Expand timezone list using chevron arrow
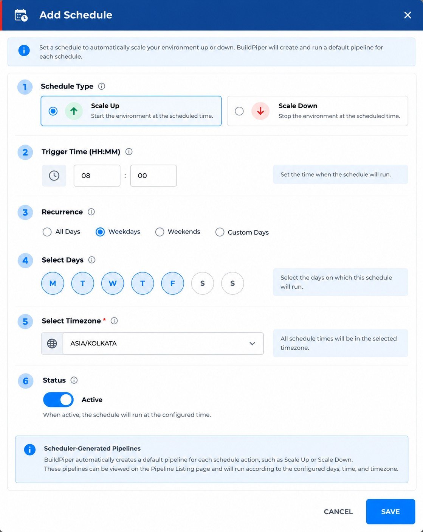423x532 pixels. [x=252, y=344]
